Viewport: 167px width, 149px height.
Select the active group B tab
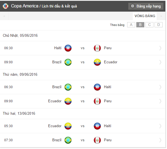coord(140,25)
